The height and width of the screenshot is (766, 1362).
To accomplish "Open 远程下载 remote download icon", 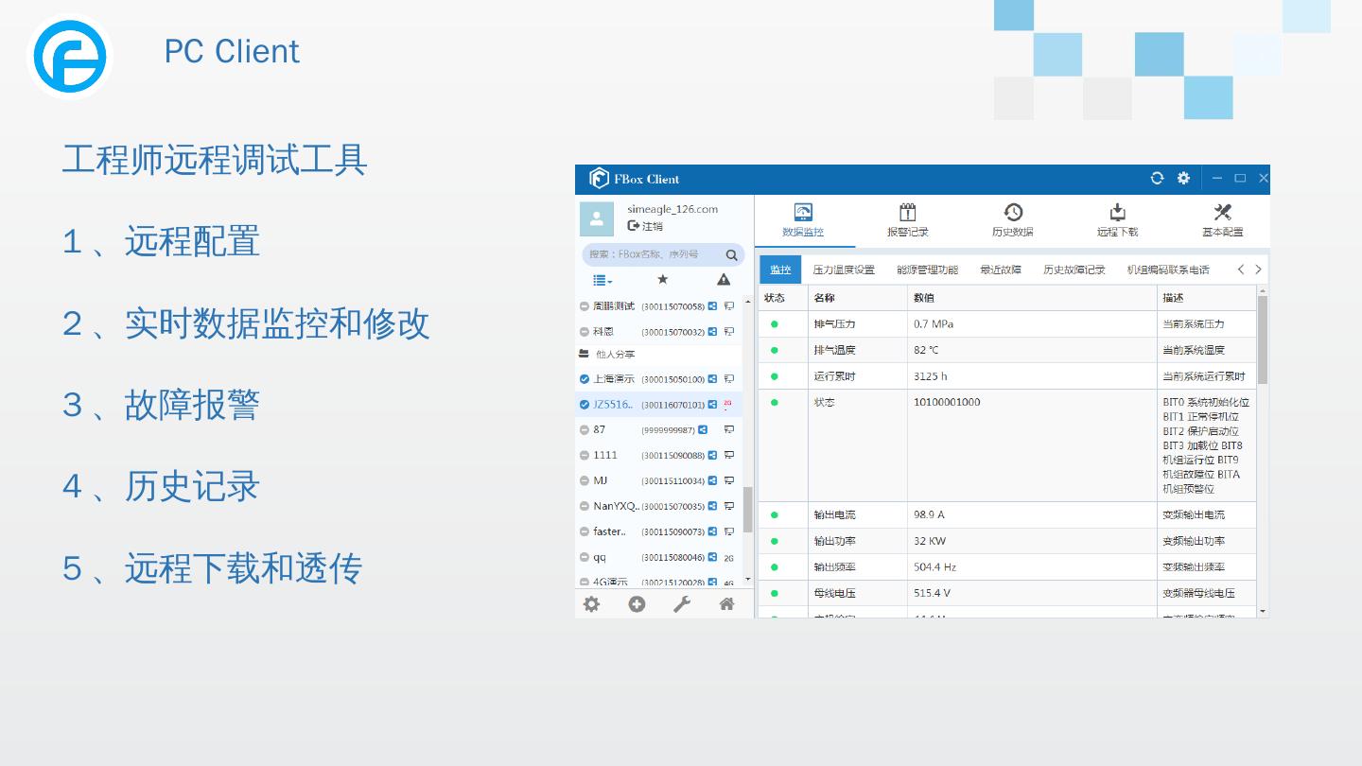I will point(1117,213).
